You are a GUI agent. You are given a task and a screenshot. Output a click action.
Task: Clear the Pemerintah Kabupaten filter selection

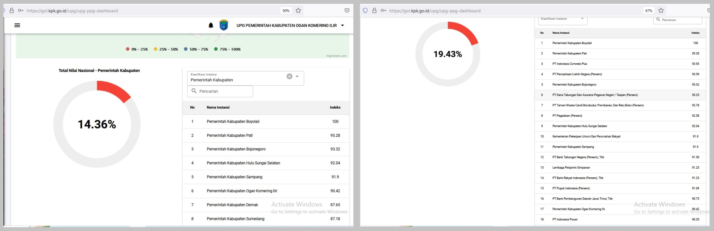coord(289,77)
